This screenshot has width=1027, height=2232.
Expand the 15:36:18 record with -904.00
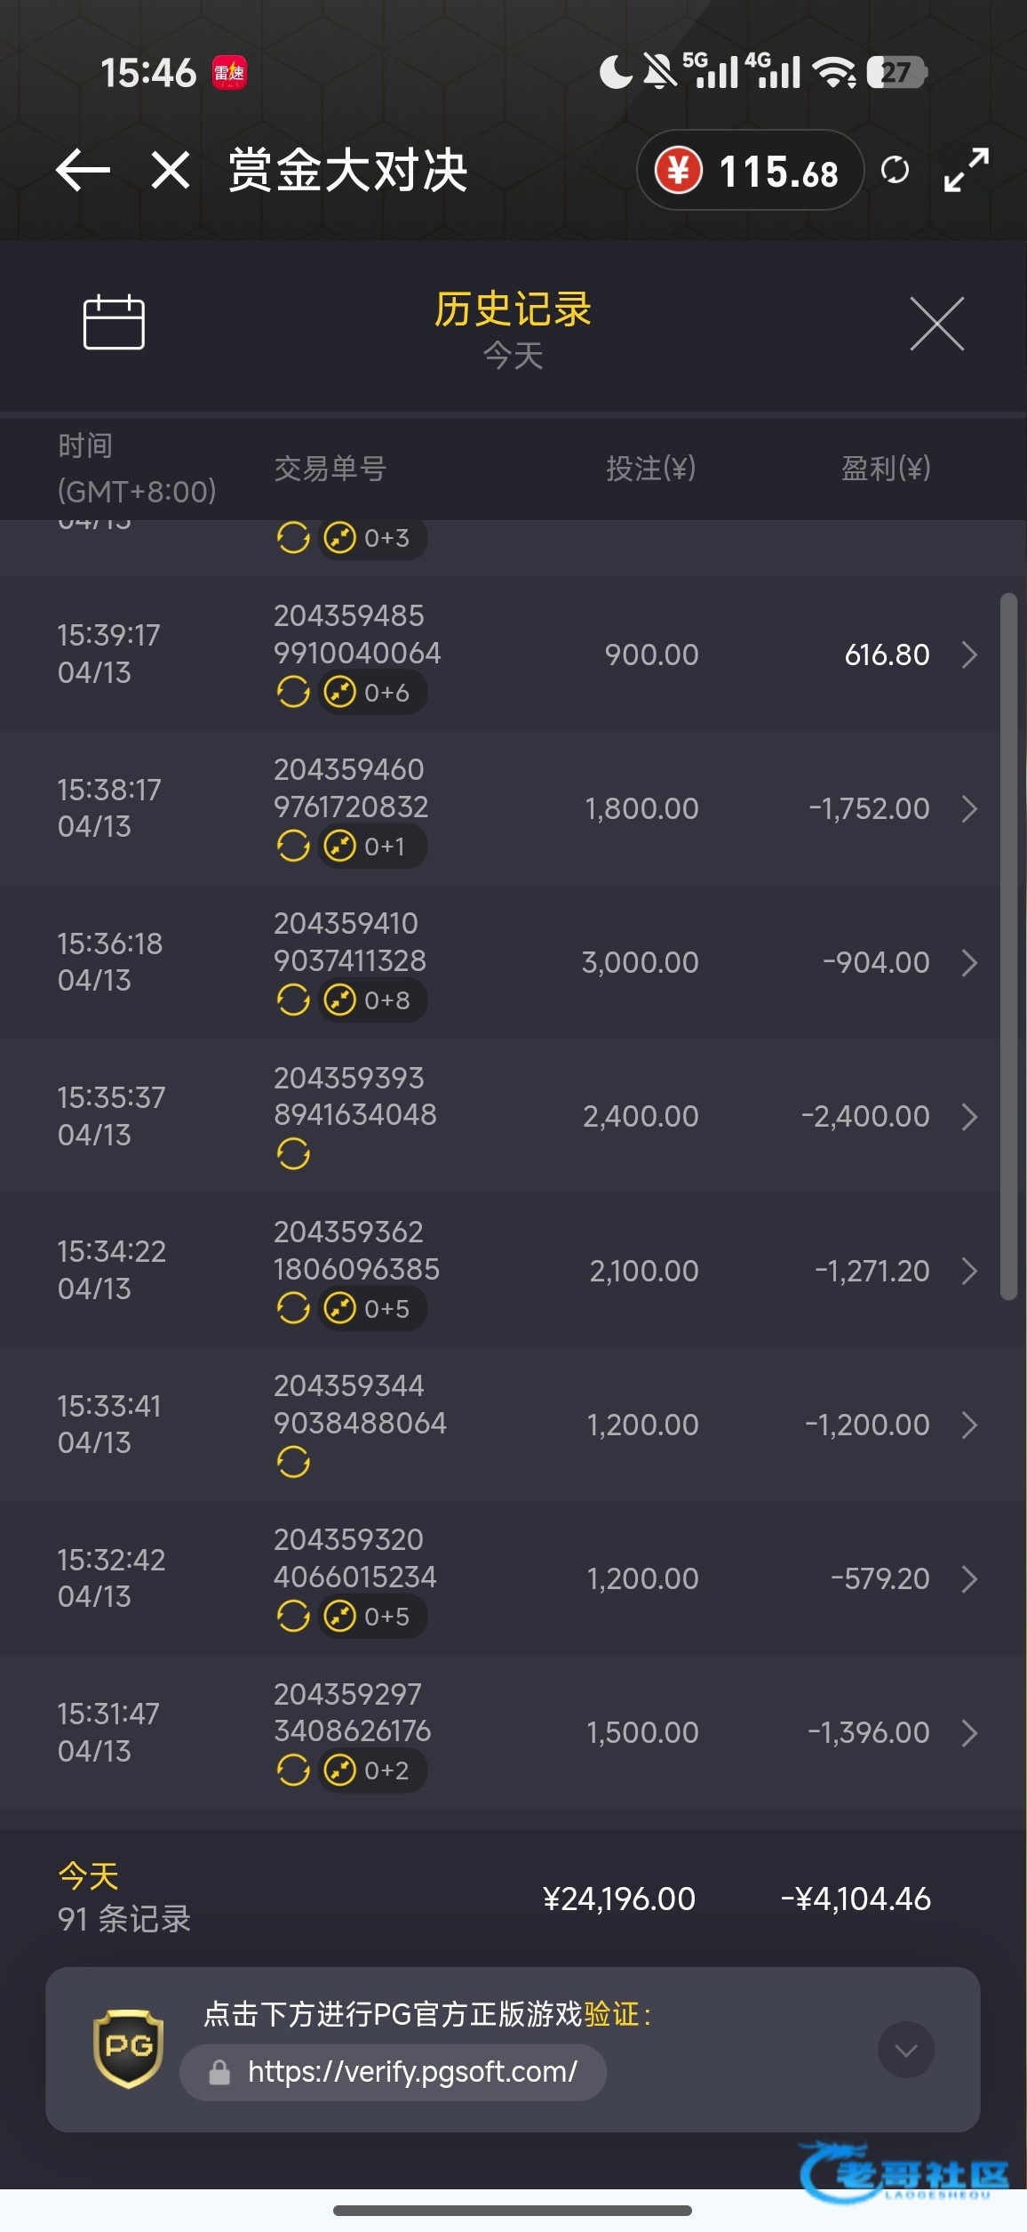coord(969,963)
